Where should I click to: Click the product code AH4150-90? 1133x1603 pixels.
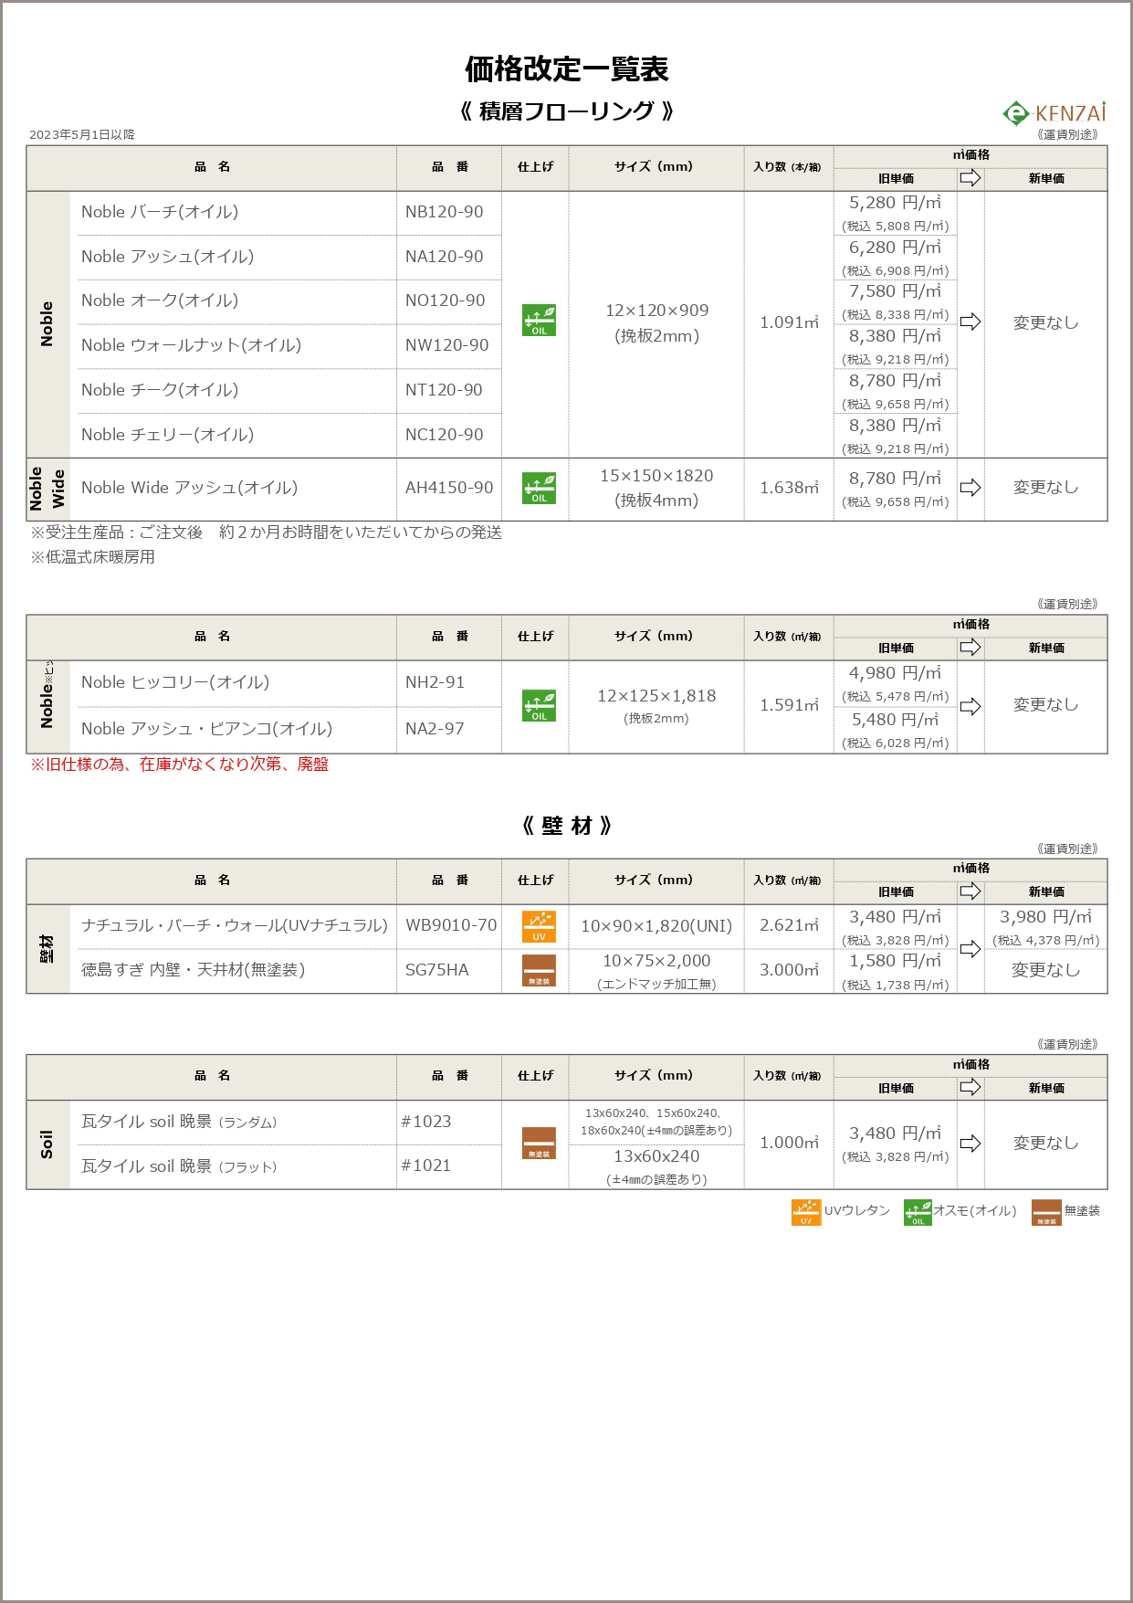(449, 488)
